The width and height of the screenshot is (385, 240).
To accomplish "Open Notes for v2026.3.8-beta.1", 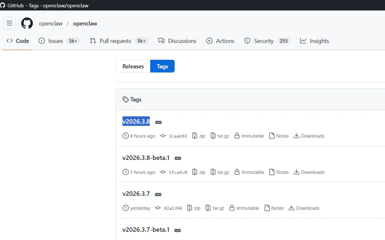I will (279, 172).
